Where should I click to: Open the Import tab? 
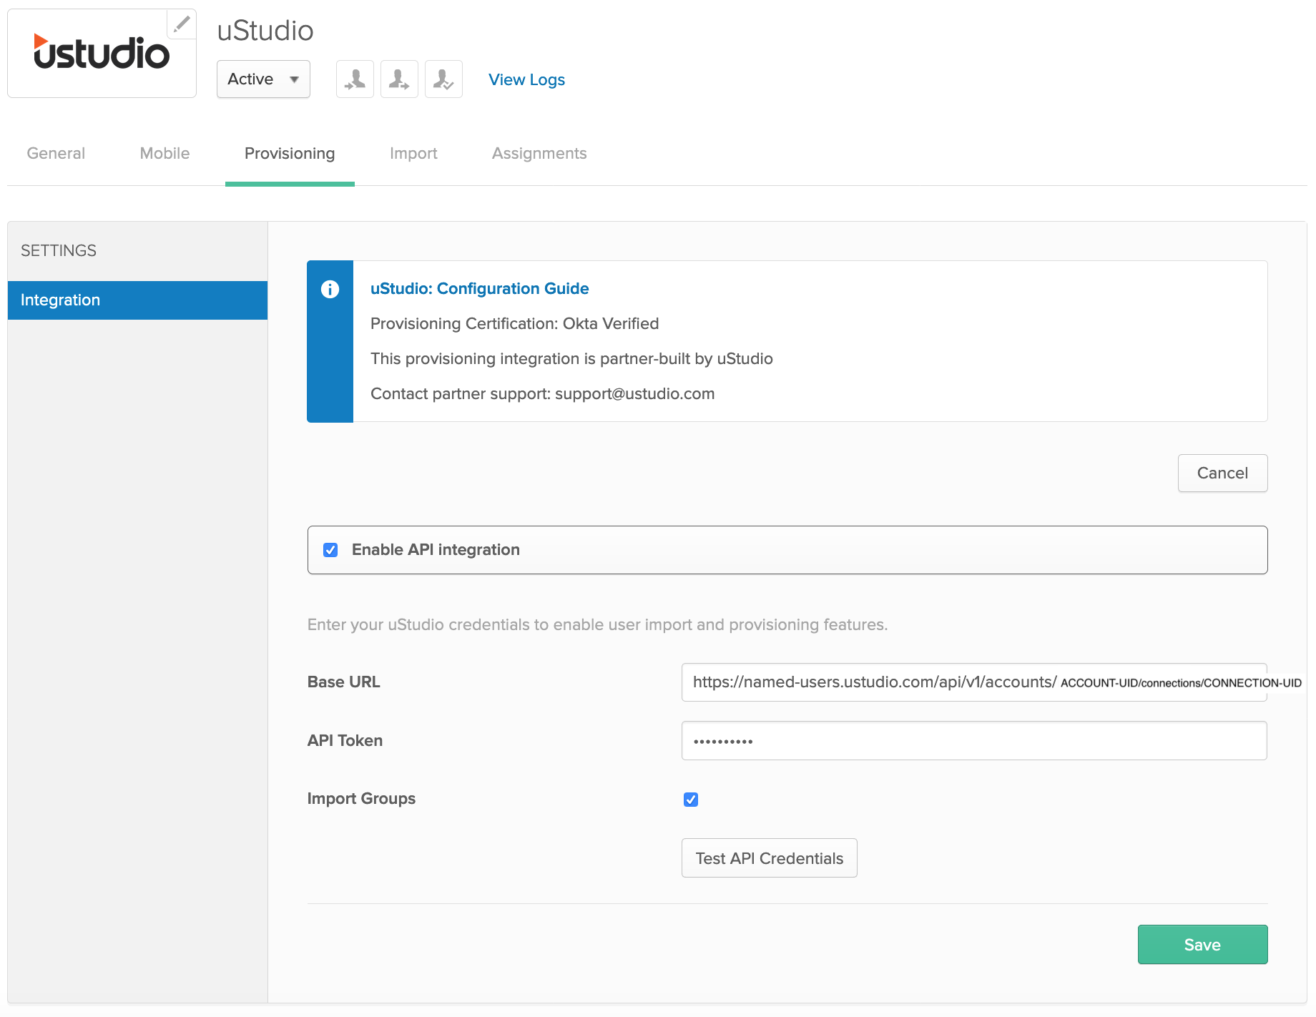point(413,153)
